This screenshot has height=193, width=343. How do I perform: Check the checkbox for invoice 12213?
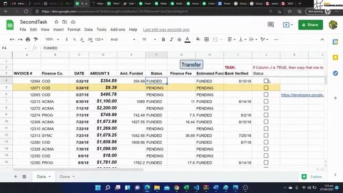[266, 101]
